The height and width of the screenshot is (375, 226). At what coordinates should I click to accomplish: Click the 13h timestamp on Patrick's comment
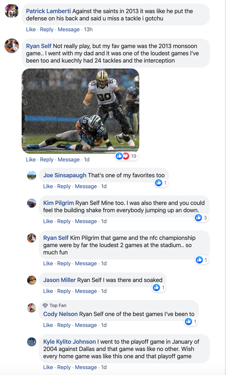89,30
